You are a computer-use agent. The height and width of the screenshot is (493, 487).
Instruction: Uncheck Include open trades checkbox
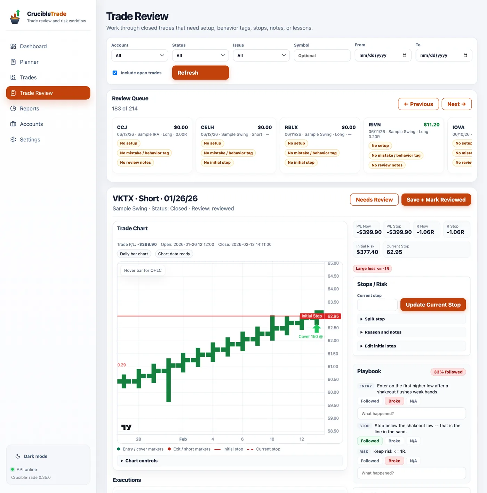click(x=115, y=73)
